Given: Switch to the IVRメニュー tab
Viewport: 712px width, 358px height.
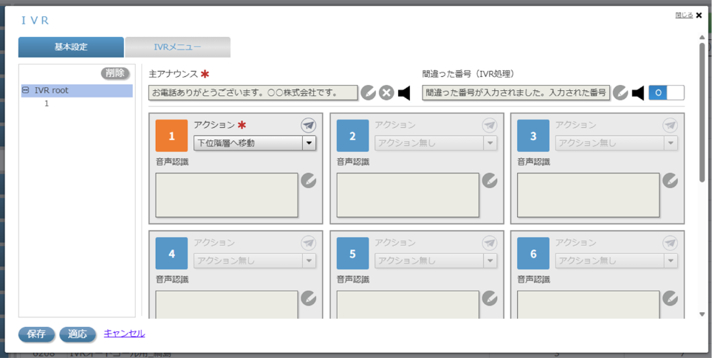Looking at the screenshot, I should 177,47.
